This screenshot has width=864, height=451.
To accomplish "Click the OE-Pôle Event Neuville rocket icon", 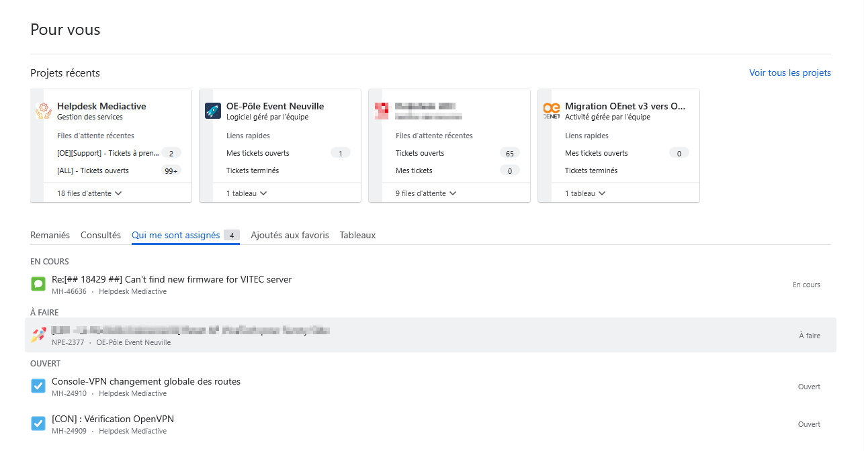I will (x=213, y=111).
